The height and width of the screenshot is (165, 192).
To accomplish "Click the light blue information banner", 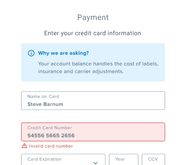I will (93, 62).
